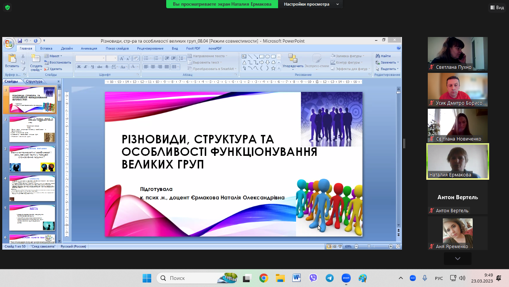509x287 pixels.
Task: Click the Восстановить reset button
Action: click(x=58, y=62)
